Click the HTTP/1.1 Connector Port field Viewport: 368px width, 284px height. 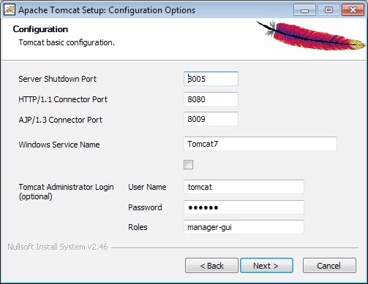211,99
